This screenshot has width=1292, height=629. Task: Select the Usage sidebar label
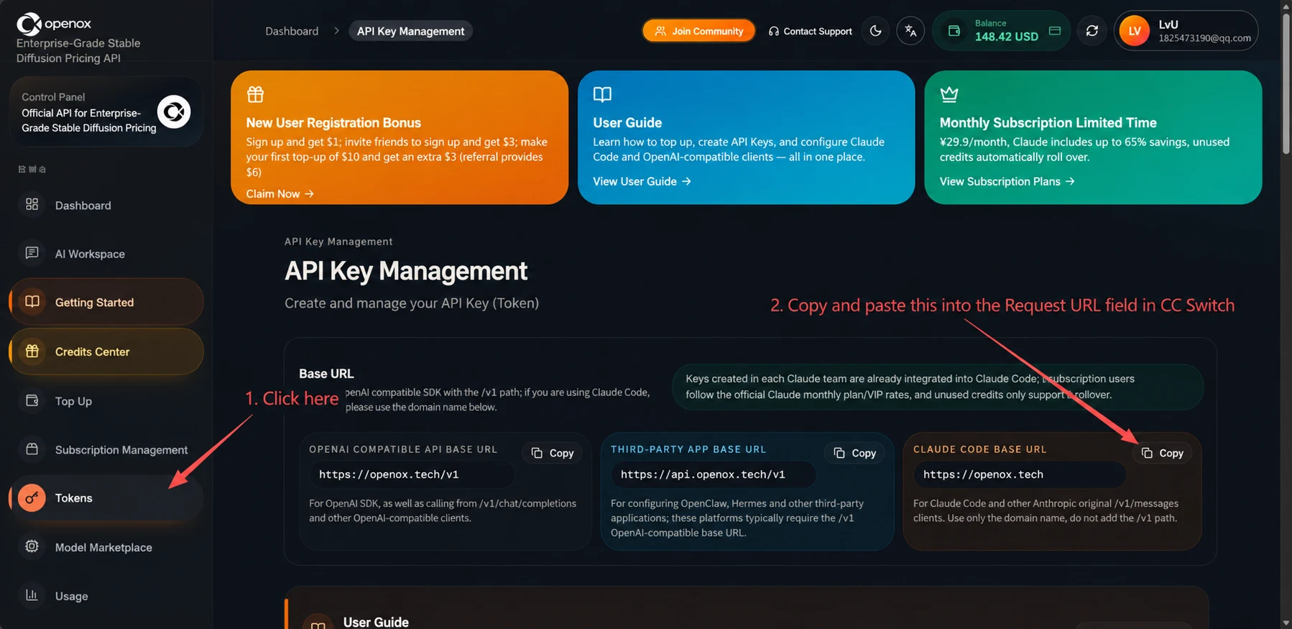(x=71, y=596)
